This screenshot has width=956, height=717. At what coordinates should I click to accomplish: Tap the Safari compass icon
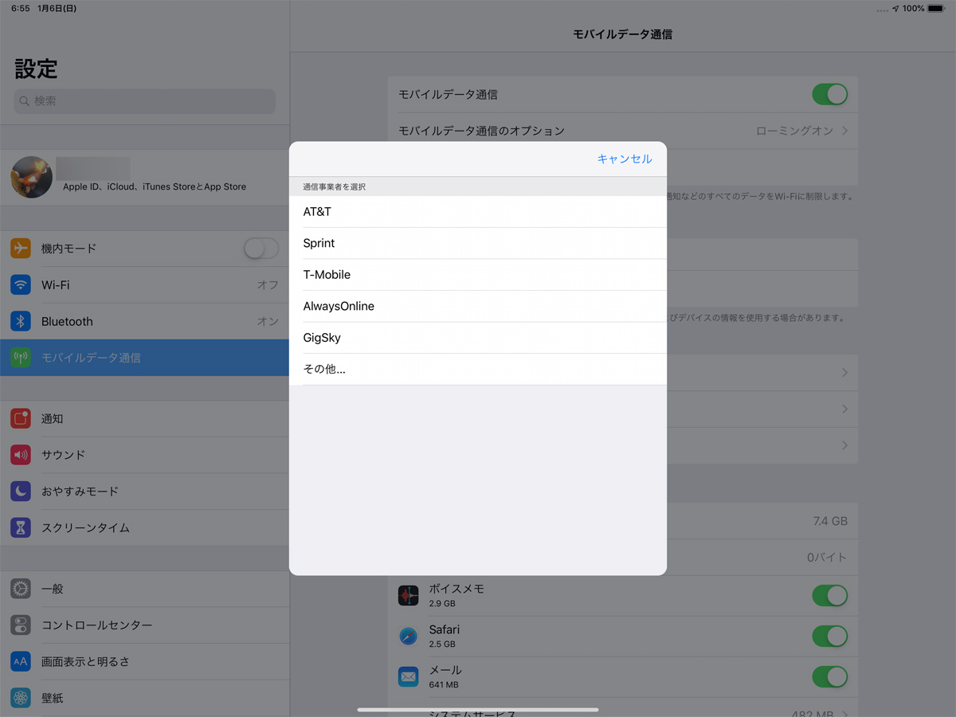409,636
